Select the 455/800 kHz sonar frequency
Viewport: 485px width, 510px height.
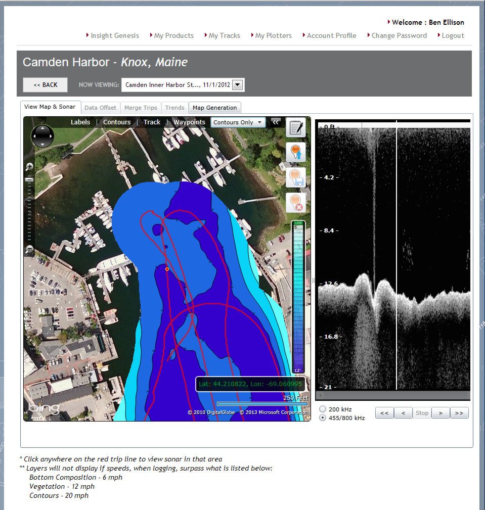point(323,418)
